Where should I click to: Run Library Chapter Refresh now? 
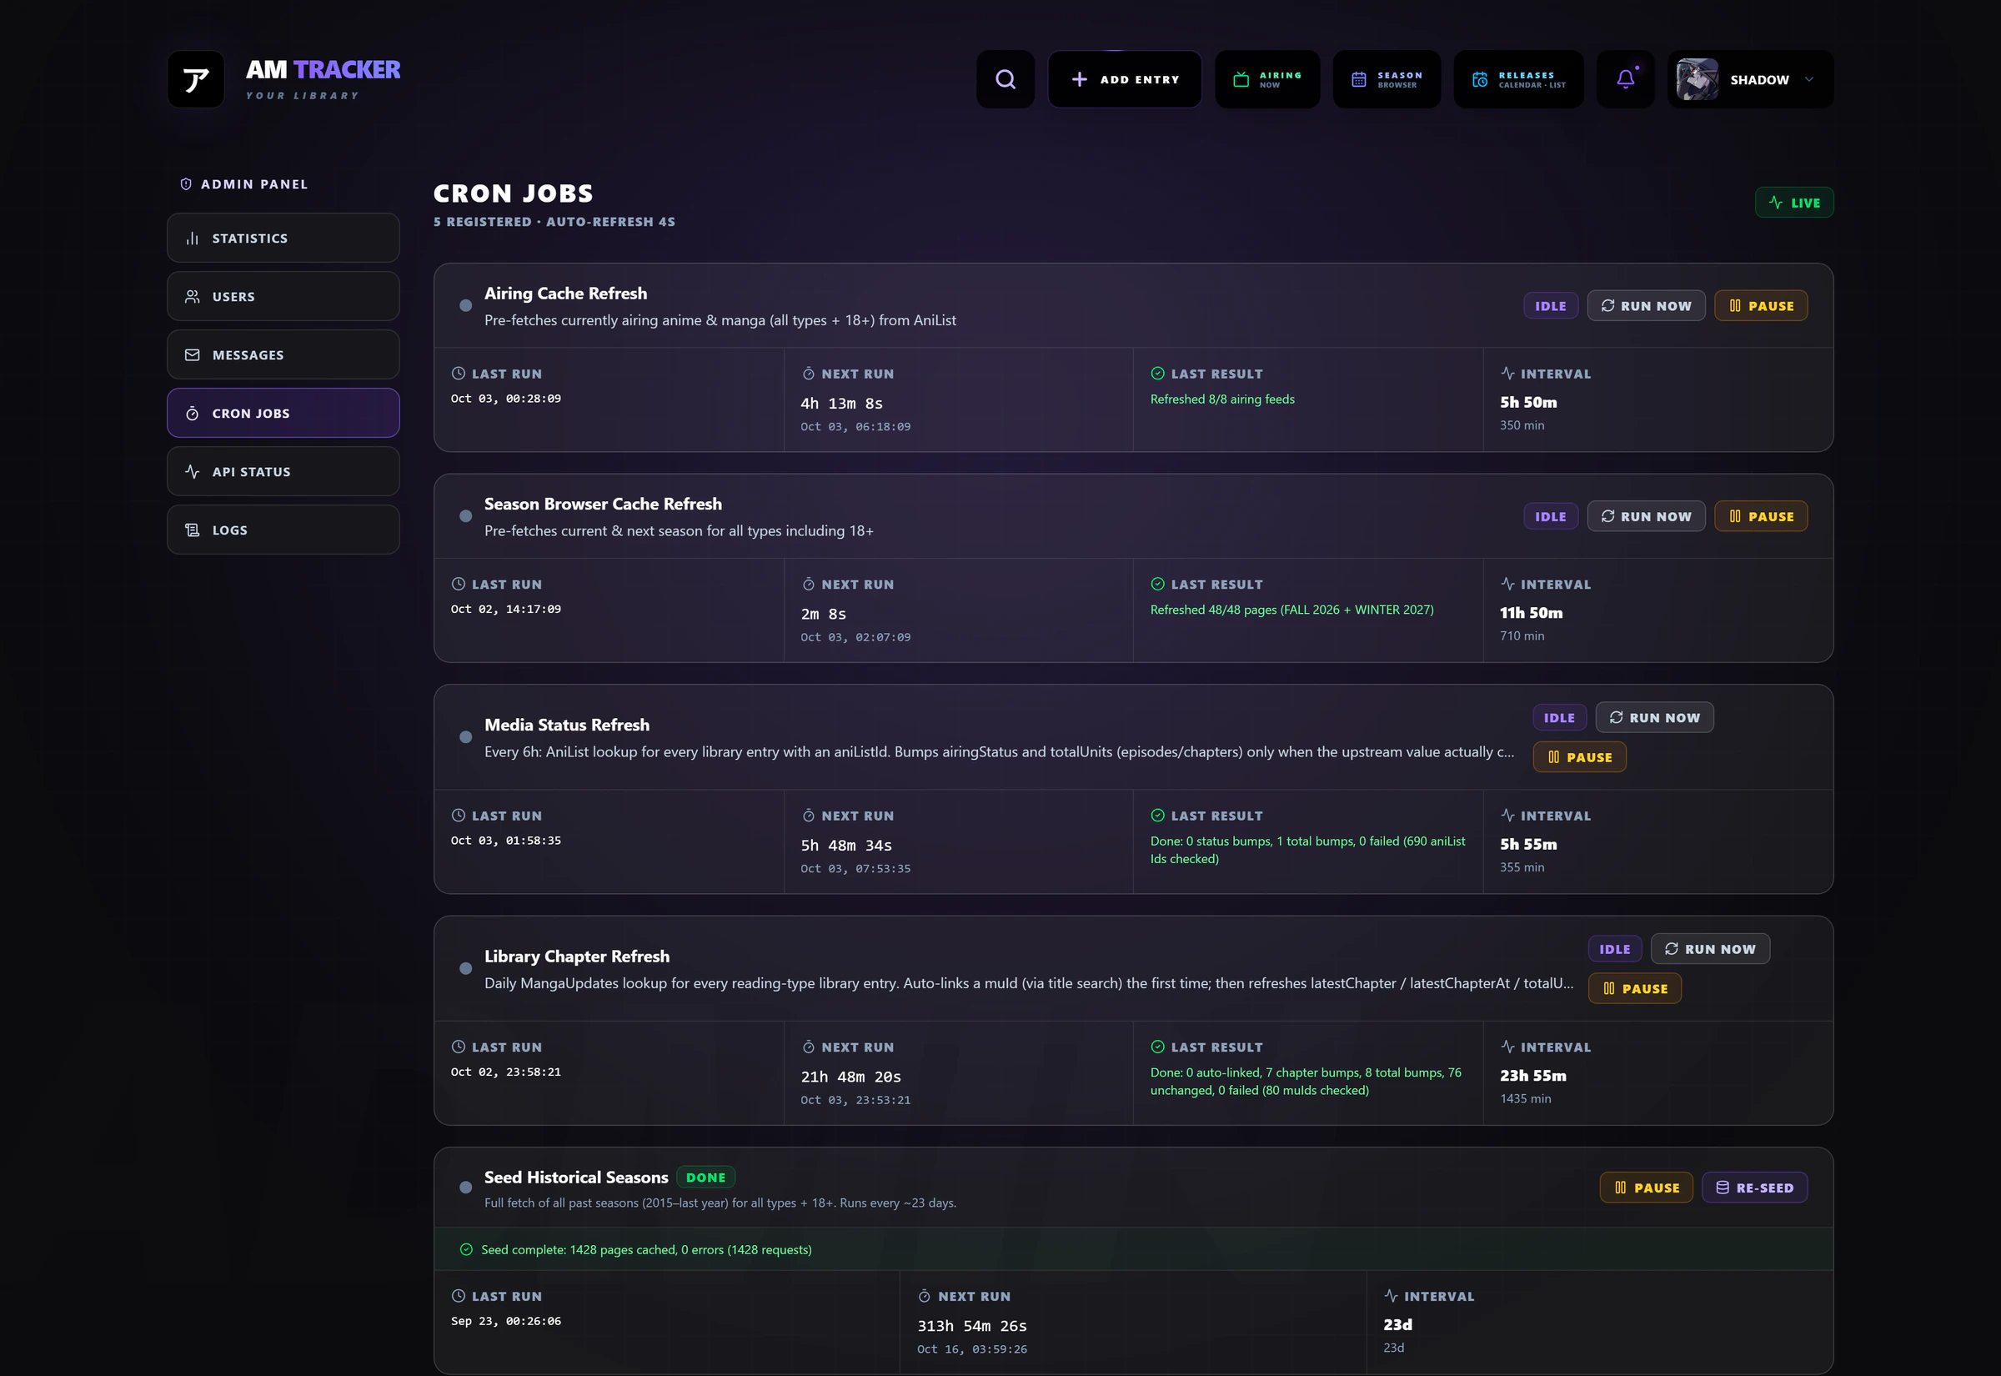click(1710, 948)
